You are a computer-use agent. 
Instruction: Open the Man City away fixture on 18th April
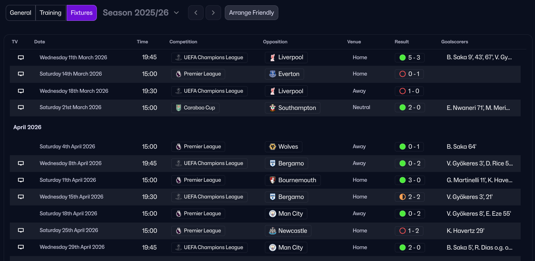pos(290,214)
